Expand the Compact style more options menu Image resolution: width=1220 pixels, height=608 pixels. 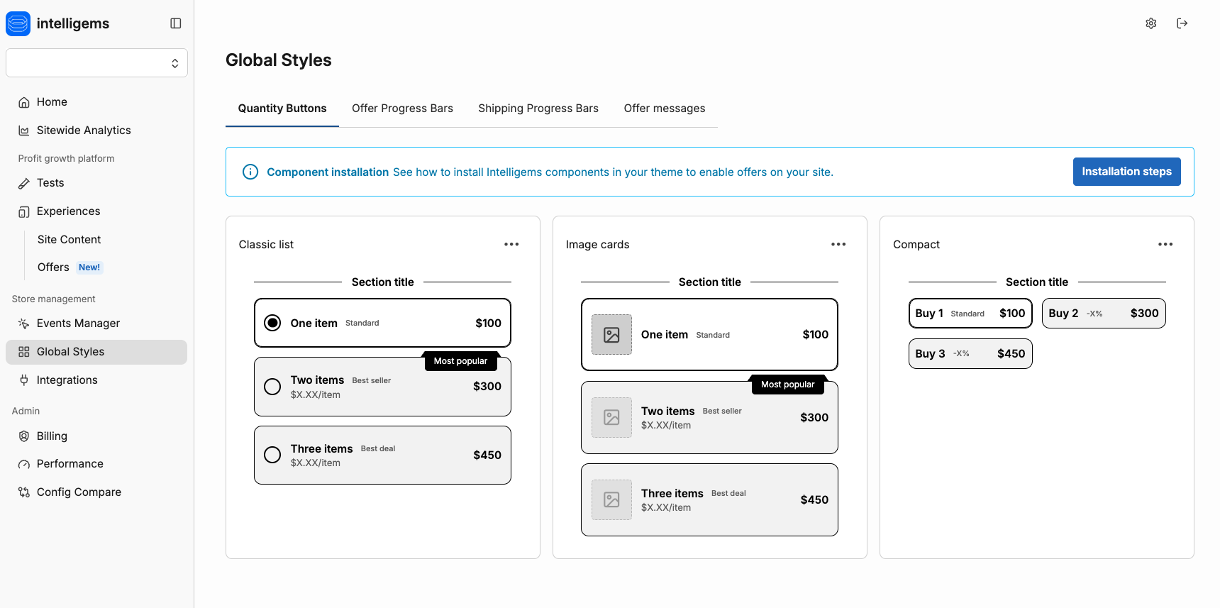[1165, 244]
